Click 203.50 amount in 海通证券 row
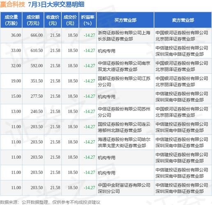The image size is (212, 205). tap(37, 142)
